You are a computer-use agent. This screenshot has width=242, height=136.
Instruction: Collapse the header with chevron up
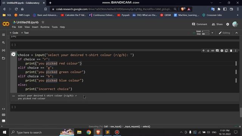(x=237, y=33)
